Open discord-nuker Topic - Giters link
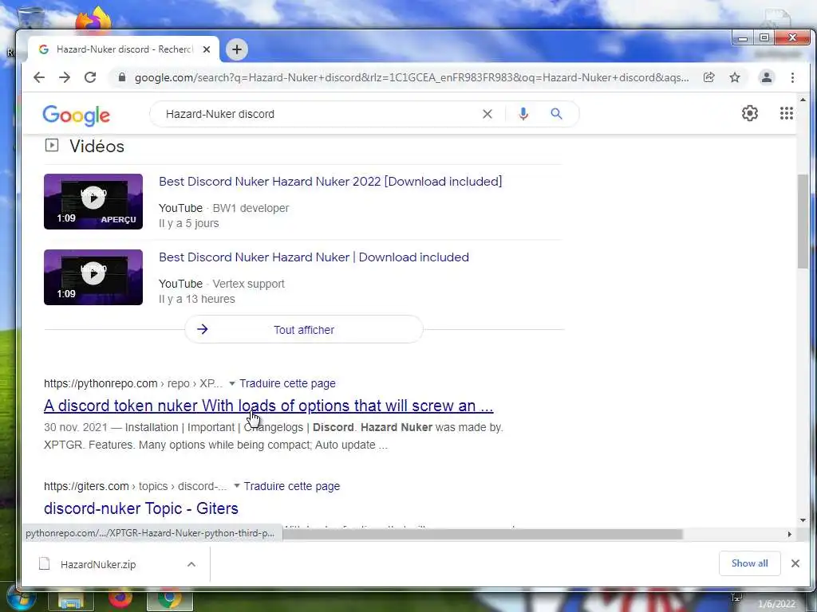Viewport: 817px width, 612px height. 140,508
